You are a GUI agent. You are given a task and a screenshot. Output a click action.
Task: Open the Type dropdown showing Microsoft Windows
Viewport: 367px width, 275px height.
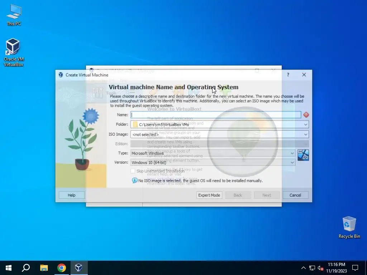point(213,153)
